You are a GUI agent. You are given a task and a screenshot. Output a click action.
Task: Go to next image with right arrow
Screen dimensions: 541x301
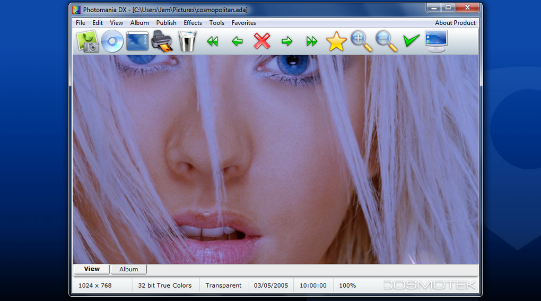click(x=287, y=42)
